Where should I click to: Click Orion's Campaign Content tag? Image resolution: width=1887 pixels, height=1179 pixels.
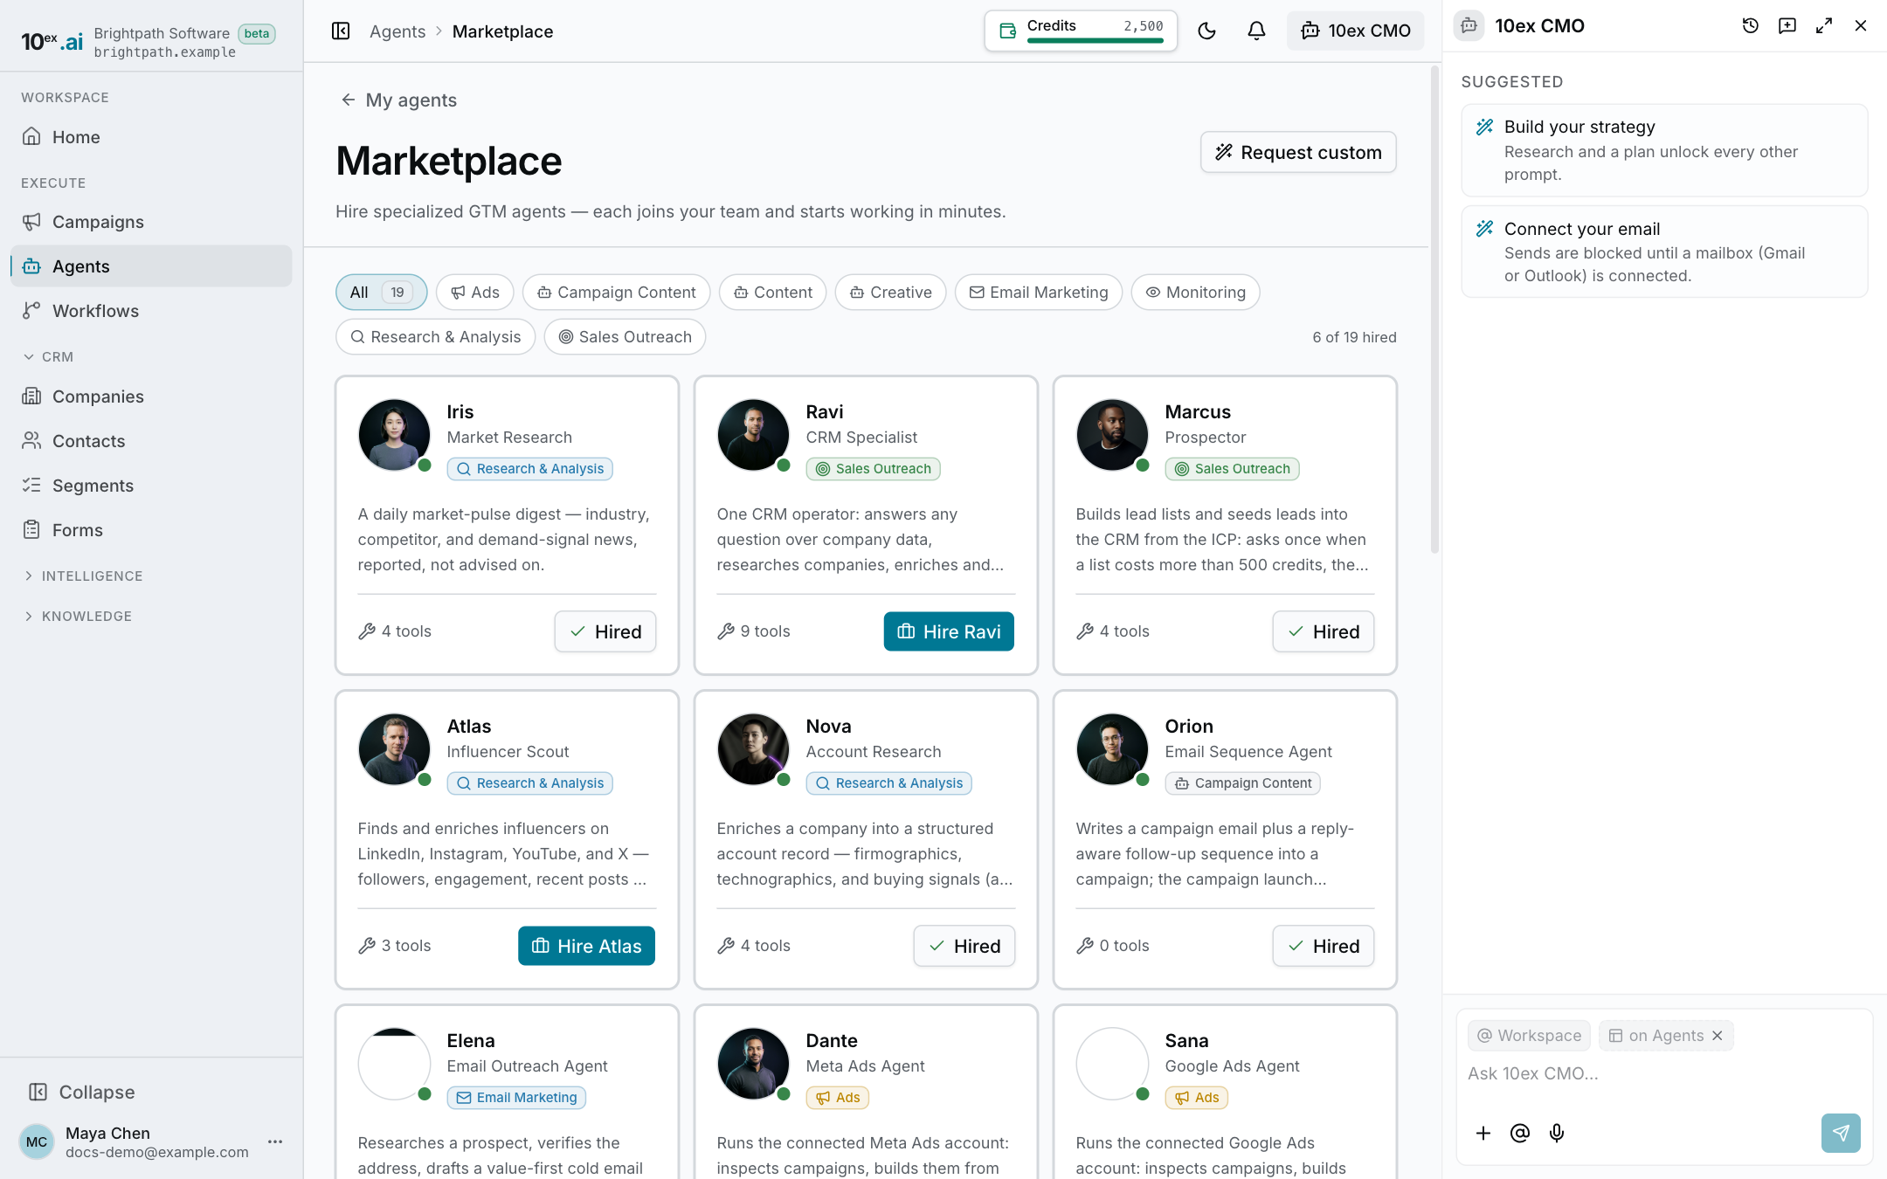[1242, 783]
